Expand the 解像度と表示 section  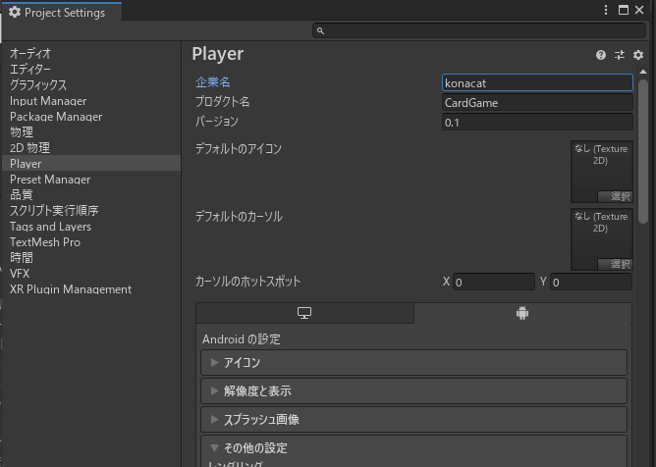(413, 390)
